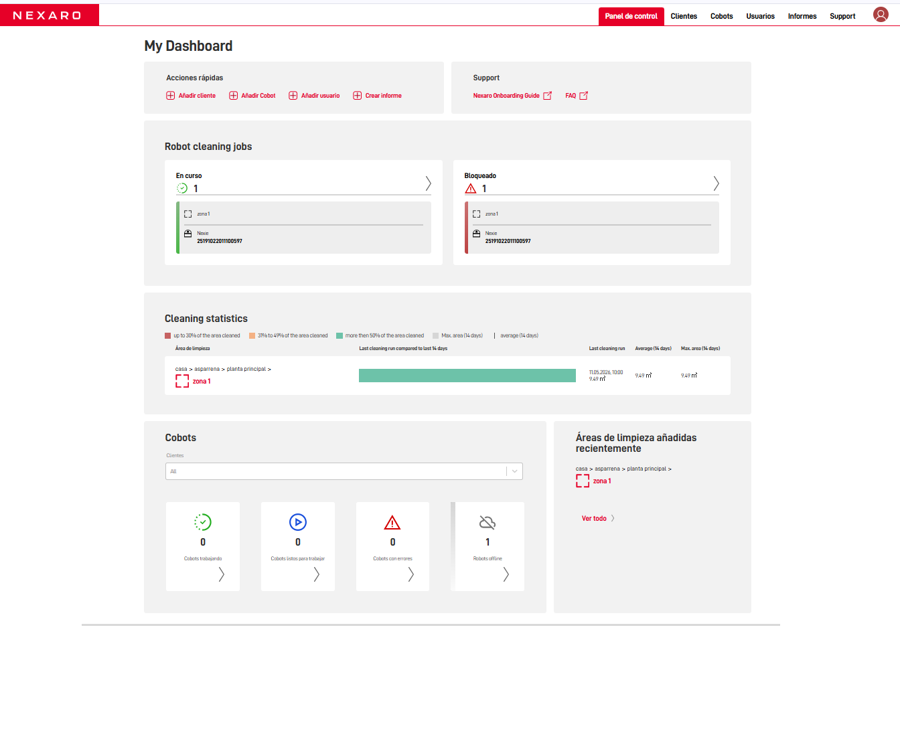Screen dimensions: 900x731
Task: Click the Ver todo link
Action: 594,519
